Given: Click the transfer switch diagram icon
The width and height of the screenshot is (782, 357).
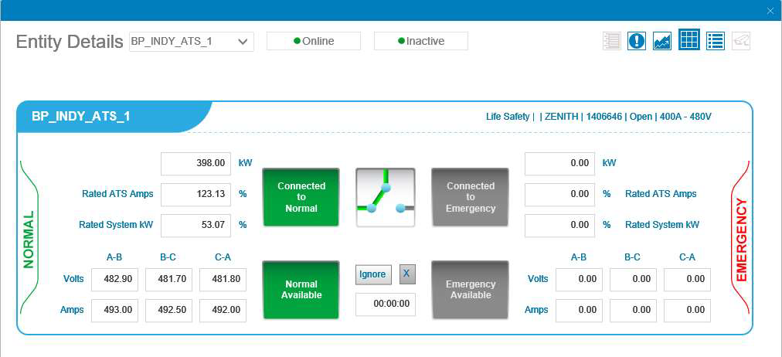Looking at the screenshot, I should point(385,197).
